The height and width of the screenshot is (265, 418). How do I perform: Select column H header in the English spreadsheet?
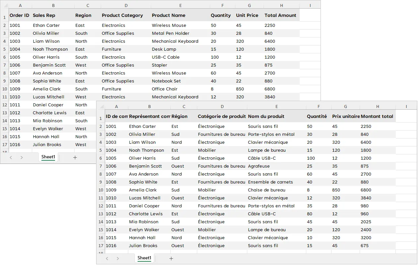[x=281, y=5]
